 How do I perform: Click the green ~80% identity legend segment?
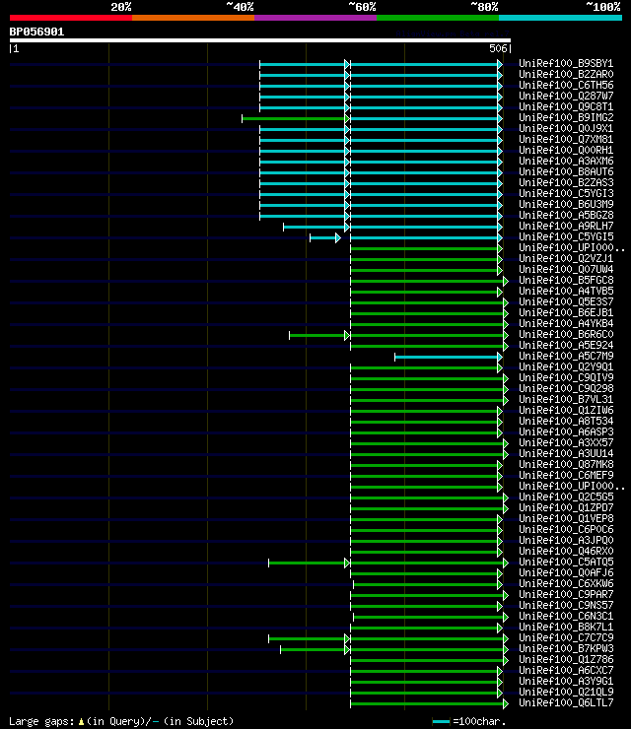[x=438, y=18]
